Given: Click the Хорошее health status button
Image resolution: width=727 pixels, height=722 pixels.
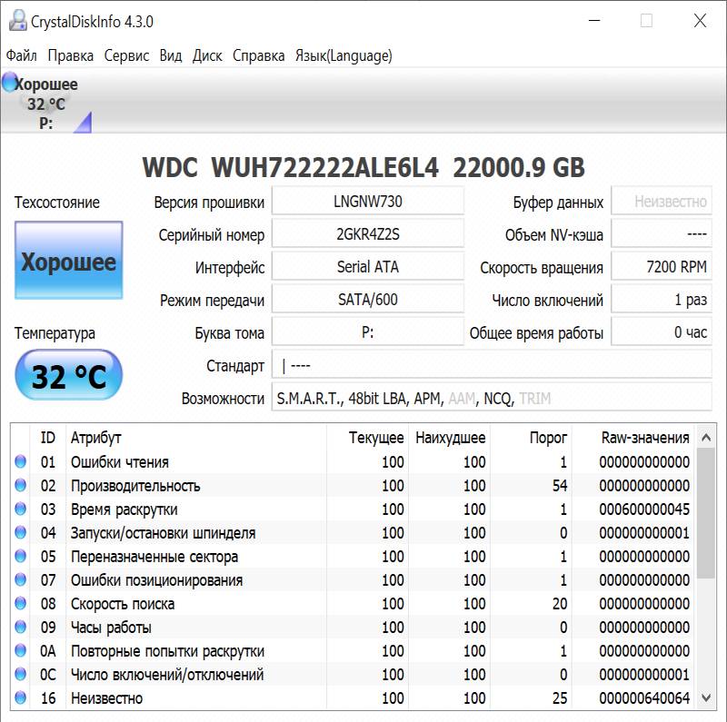Looking at the screenshot, I should coord(68,262).
